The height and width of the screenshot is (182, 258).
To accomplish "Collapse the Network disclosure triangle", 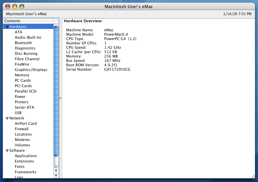I will point(7,118).
